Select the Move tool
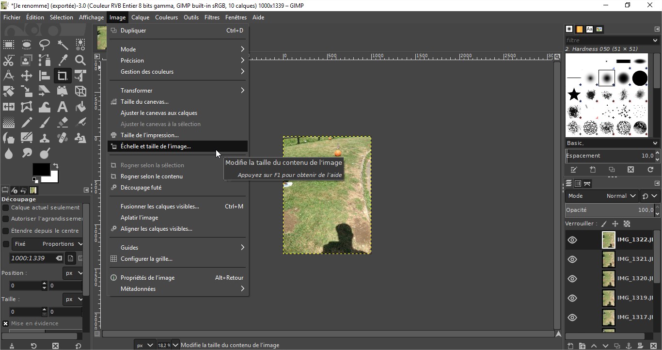662x350 pixels. [x=27, y=76]
